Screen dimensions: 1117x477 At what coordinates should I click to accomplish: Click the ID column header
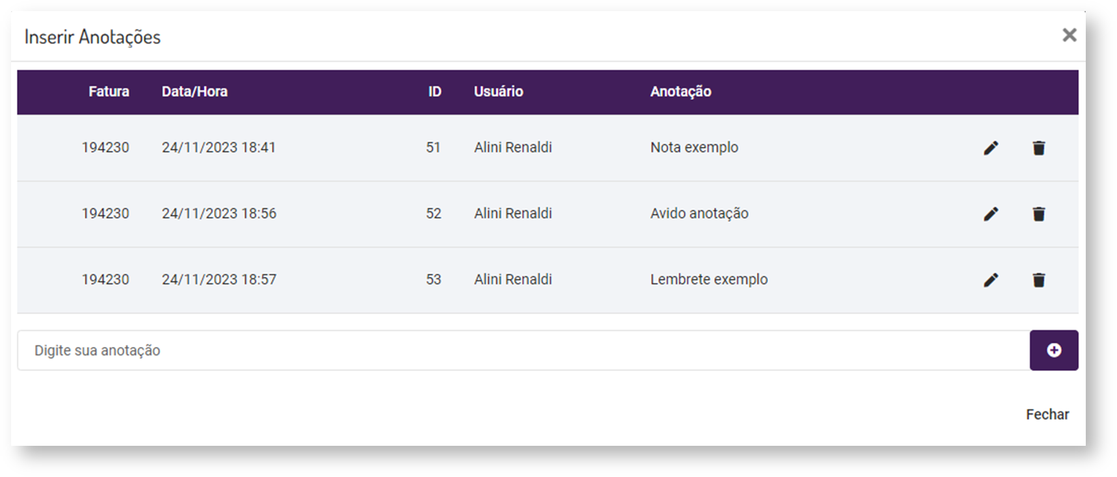435,92
